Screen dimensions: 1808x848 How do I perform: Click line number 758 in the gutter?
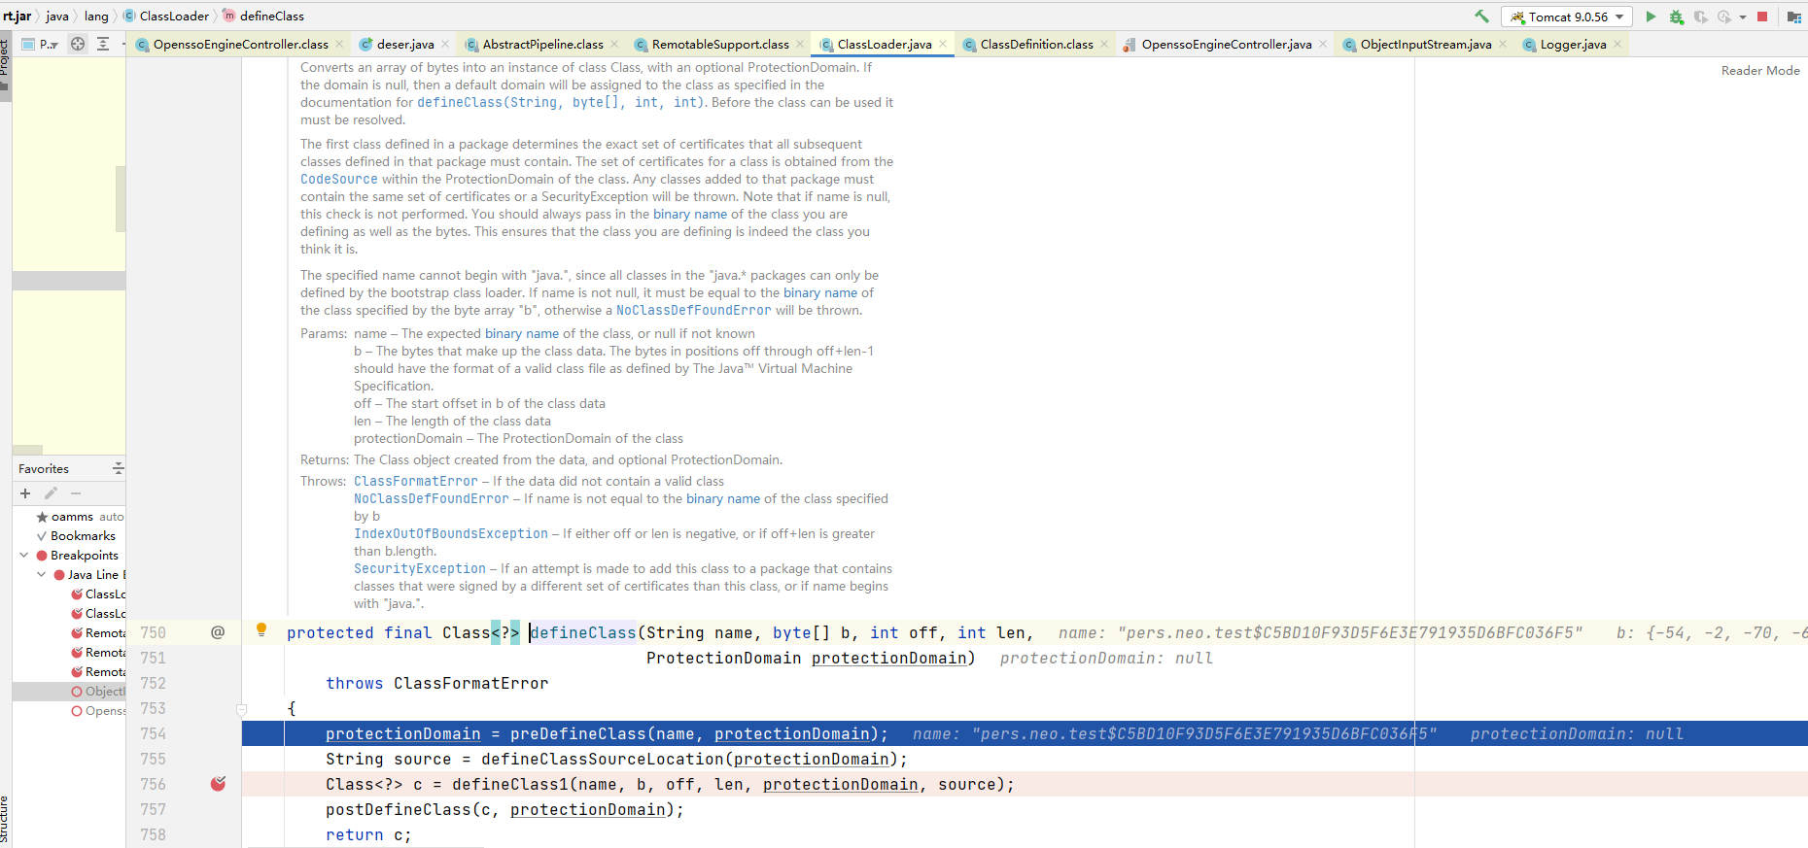153,834
